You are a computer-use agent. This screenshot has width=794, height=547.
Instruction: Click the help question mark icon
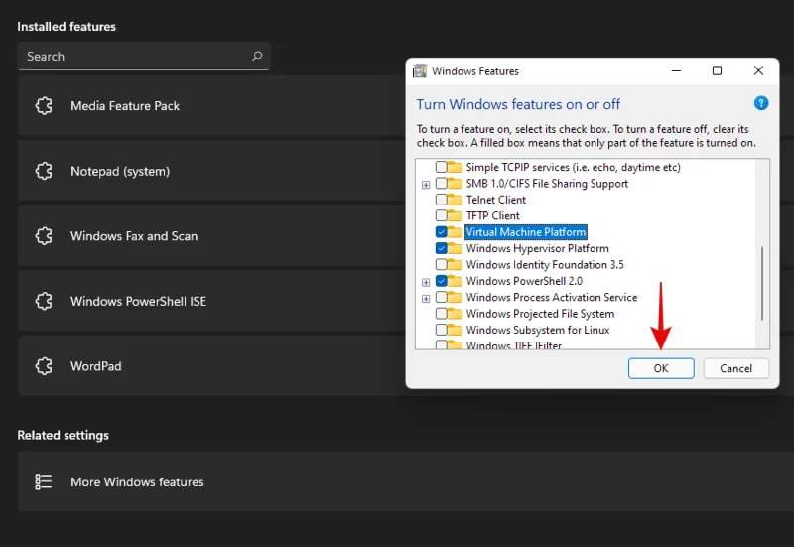click(761, 103)
